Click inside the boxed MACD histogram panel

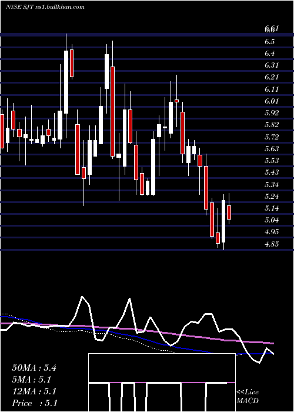(162, 383)
